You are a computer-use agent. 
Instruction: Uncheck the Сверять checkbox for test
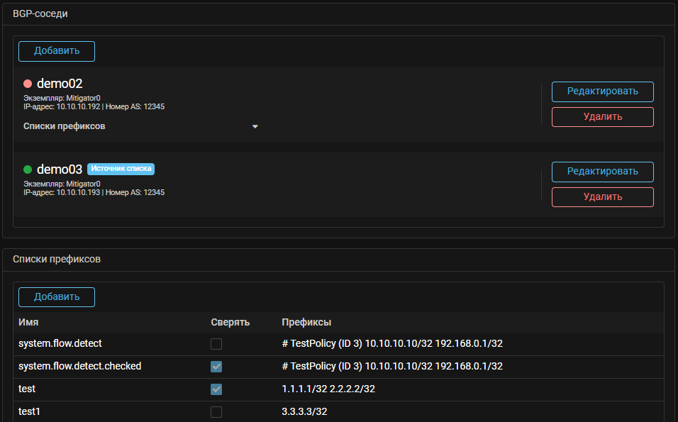pyautogui.click(x=216, y=389)
